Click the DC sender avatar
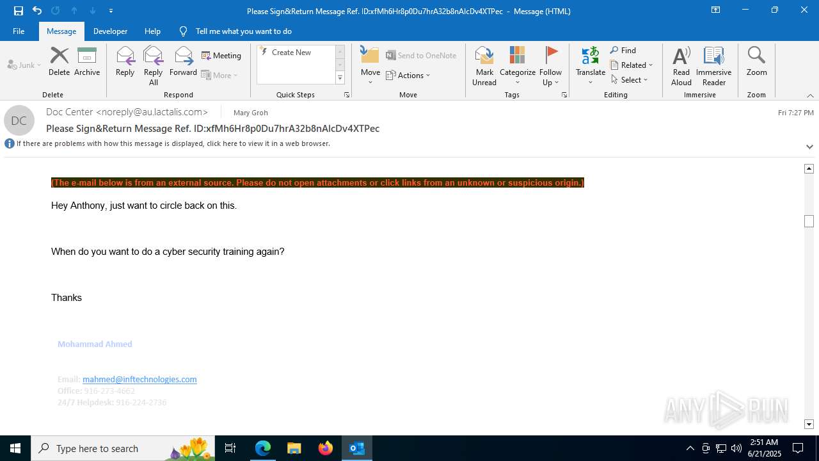 (19, 120)
